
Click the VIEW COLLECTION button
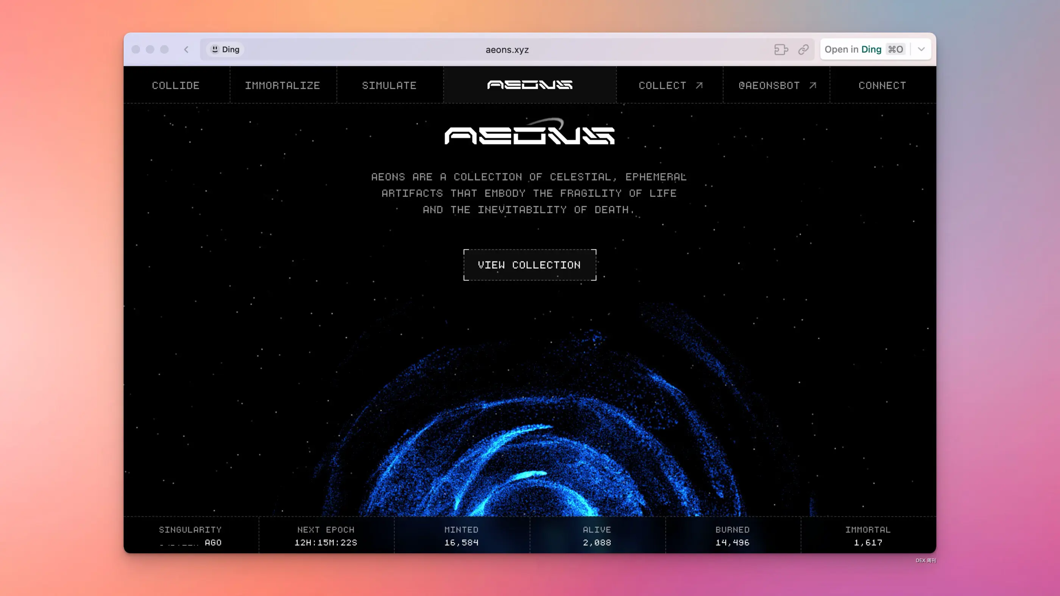coord(530,265)
